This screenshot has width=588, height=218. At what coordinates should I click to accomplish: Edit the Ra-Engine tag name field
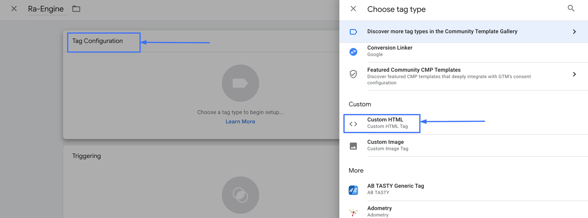pyautogui.click(x=46, y=9)
